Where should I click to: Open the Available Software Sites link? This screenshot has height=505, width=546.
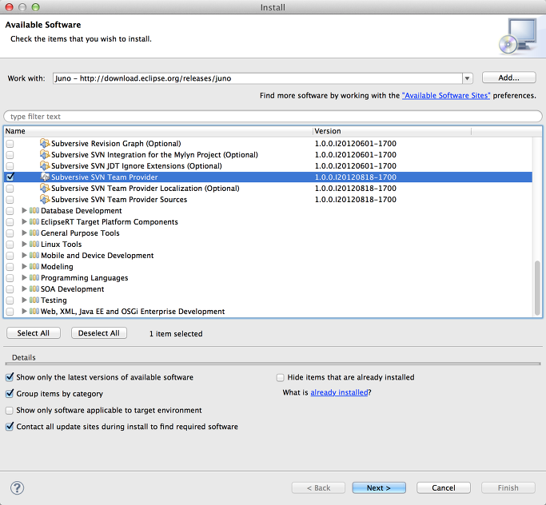(x=446, y=95)
